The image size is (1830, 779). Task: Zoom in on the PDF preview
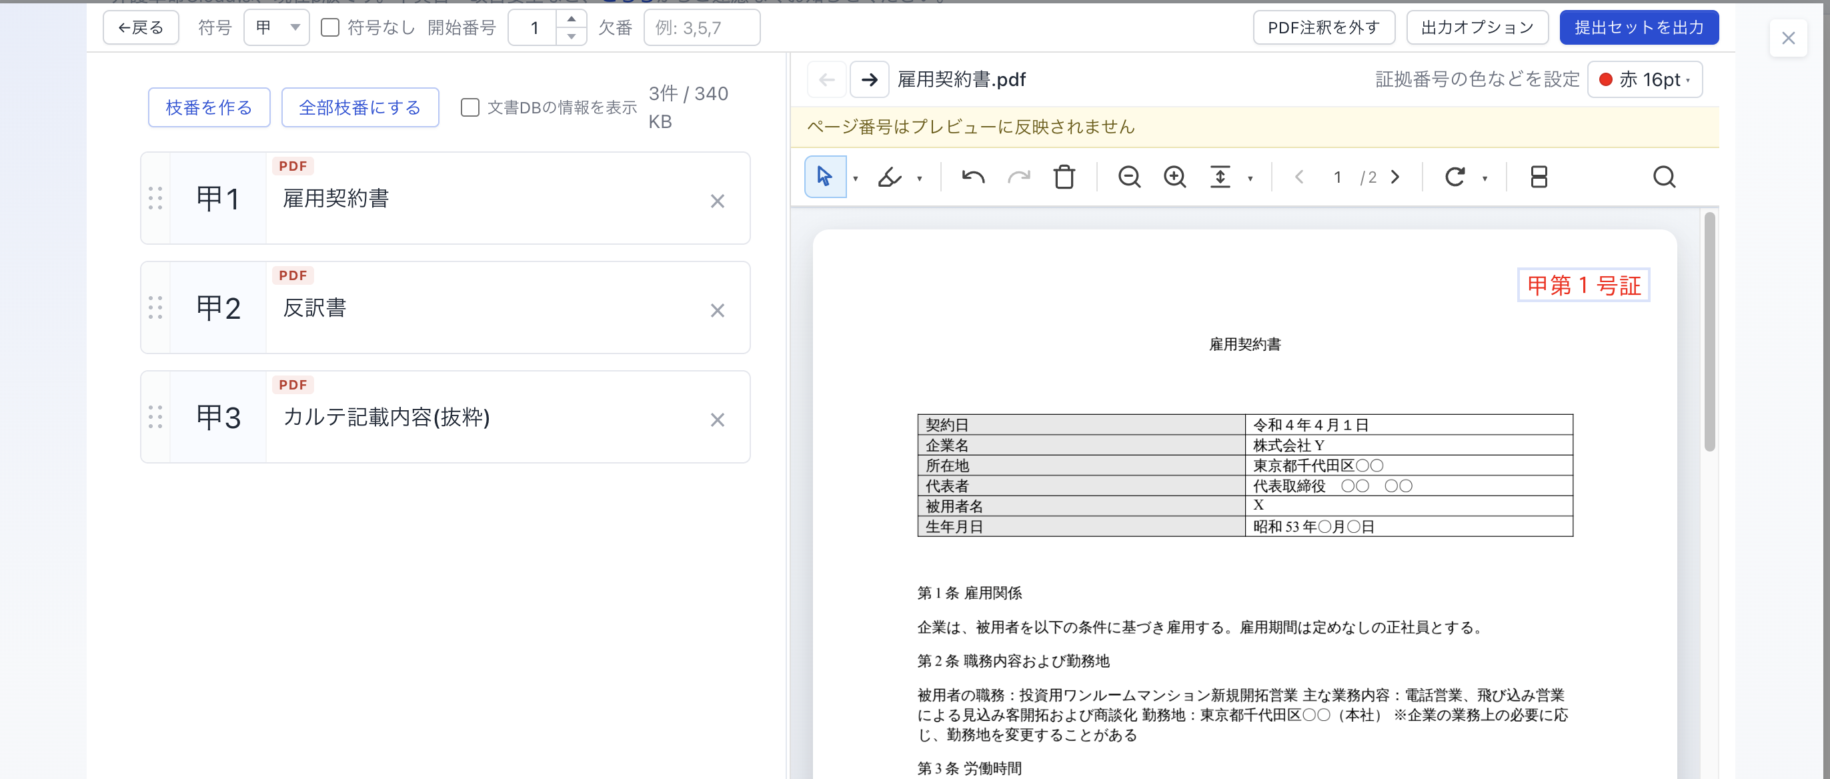click(1174, 176)
